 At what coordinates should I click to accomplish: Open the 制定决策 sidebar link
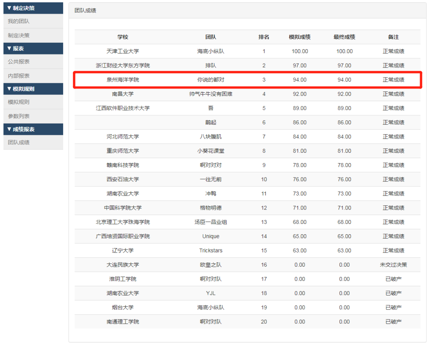coord(18,35)
